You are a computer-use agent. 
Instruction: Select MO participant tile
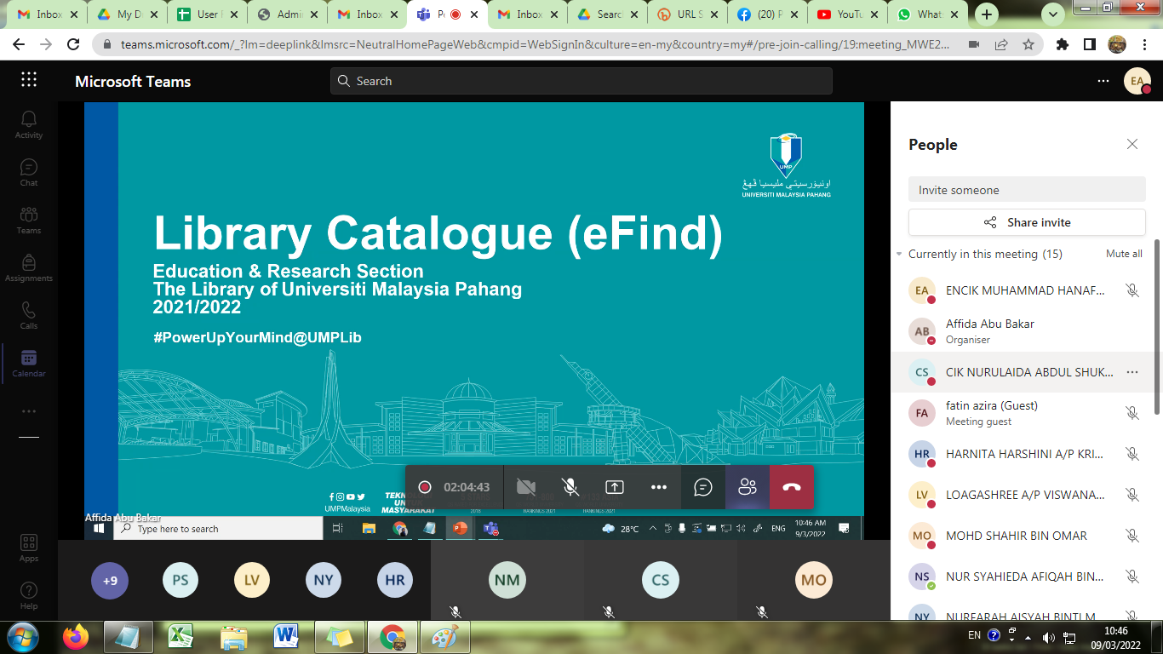pyautogui.click(x=813, y=581)
